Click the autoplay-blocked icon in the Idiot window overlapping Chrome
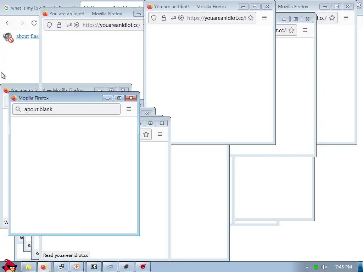This screenshot has height=272, width=363. [76, 25]
